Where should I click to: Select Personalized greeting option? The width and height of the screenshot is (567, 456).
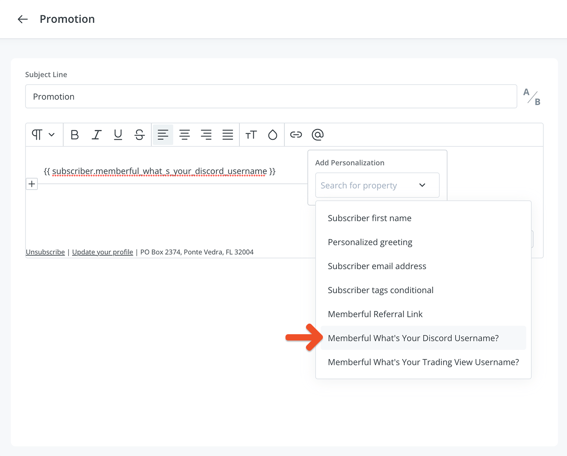click(423, 242)
